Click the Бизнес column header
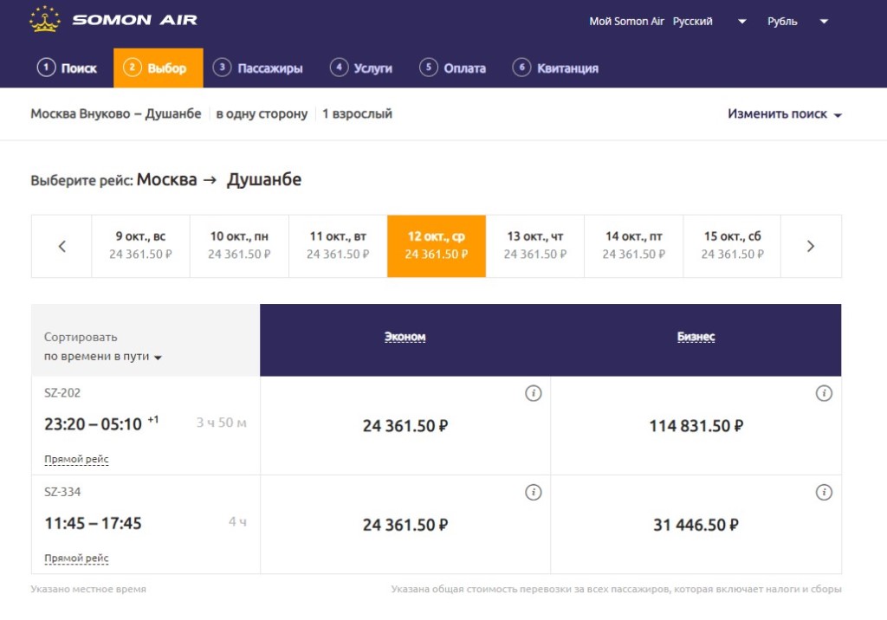The width and height of the screenshot is (887, 620). point(696,337)
